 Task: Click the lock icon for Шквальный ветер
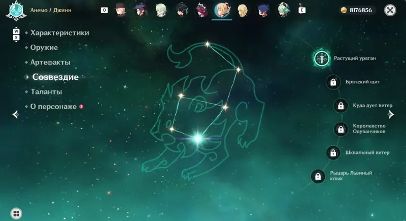click(333, 153)
